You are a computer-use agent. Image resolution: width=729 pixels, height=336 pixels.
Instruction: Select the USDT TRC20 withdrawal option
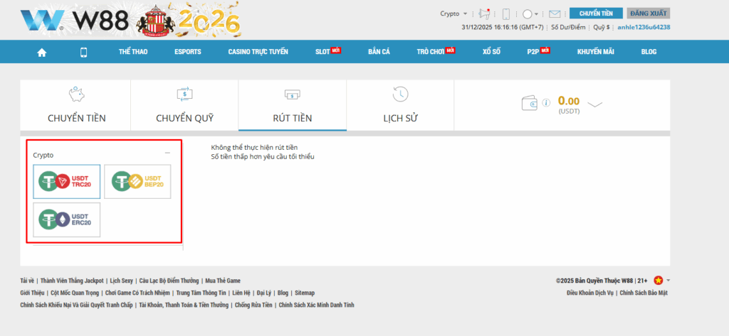pyautogui.click(x=67, y=182)
